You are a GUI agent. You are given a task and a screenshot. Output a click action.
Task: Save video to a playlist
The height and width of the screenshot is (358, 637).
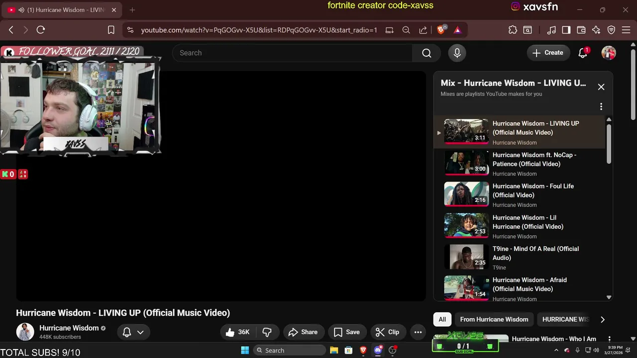point(347,332)
